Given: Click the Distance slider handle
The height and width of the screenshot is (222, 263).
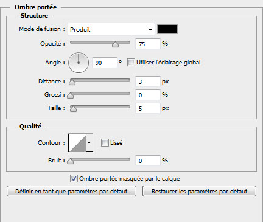Looking at the screenshot, I should [72, 82].
